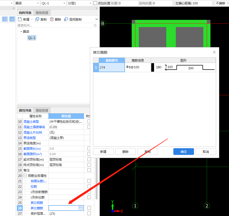Screen dimensions: 229x216
Task: Select row number 1 in 其它箍筋 table
Action: 96,67
